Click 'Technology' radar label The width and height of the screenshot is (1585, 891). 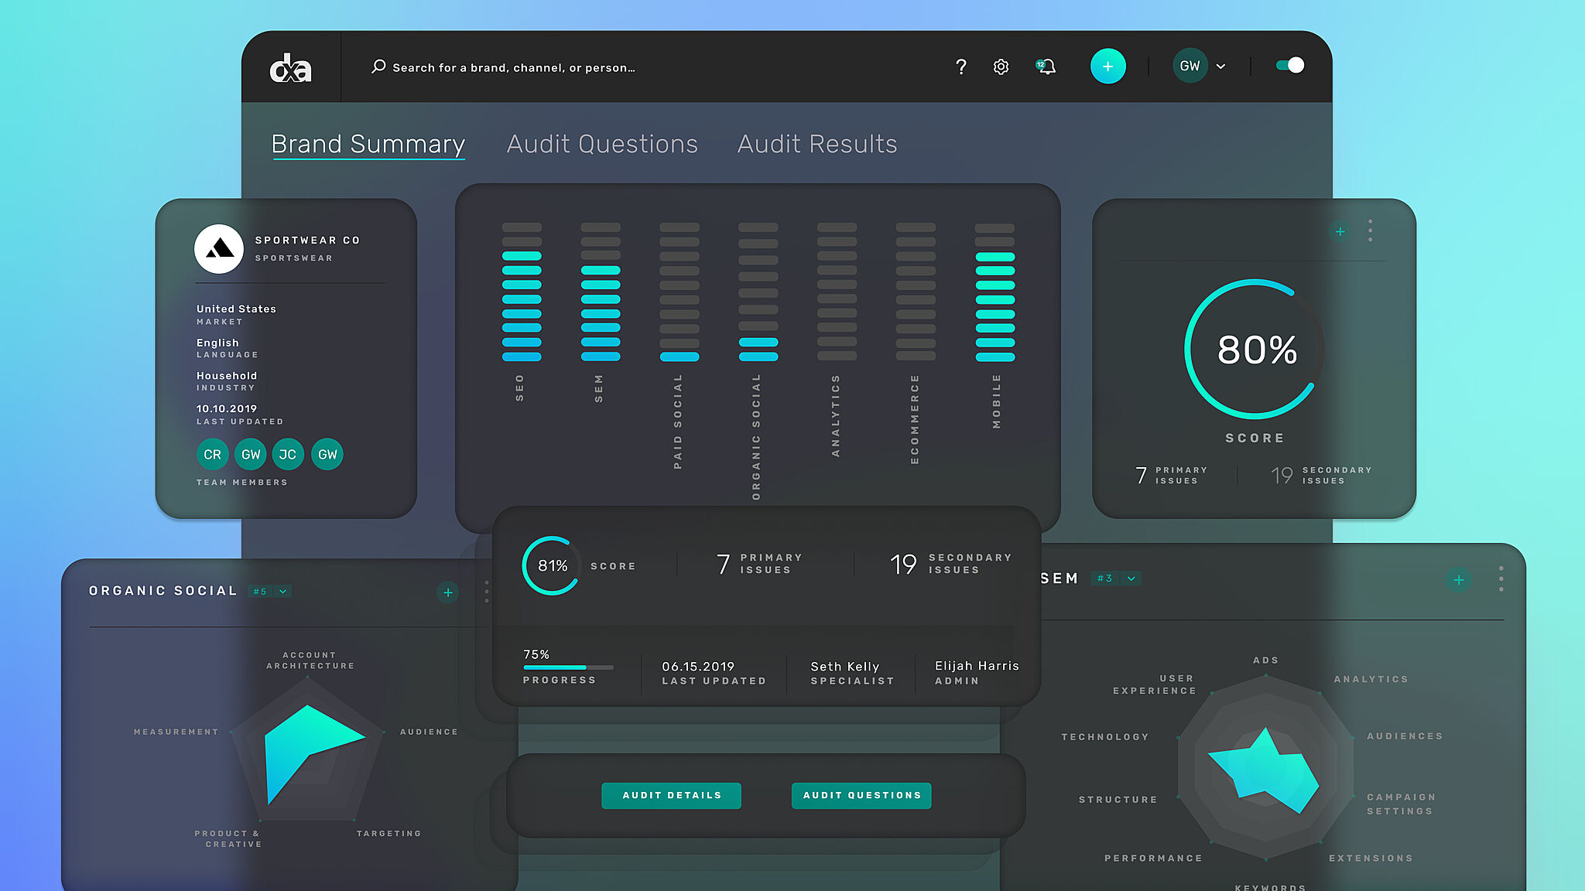coord(1105,737)
